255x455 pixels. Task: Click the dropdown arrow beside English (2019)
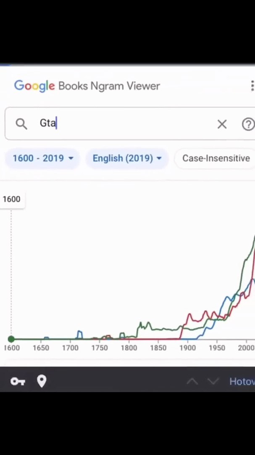point(159,158)
